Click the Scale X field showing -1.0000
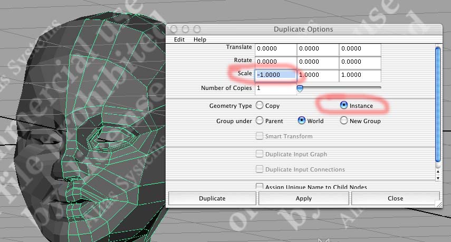Screen dimensions: 451x242 275,75
